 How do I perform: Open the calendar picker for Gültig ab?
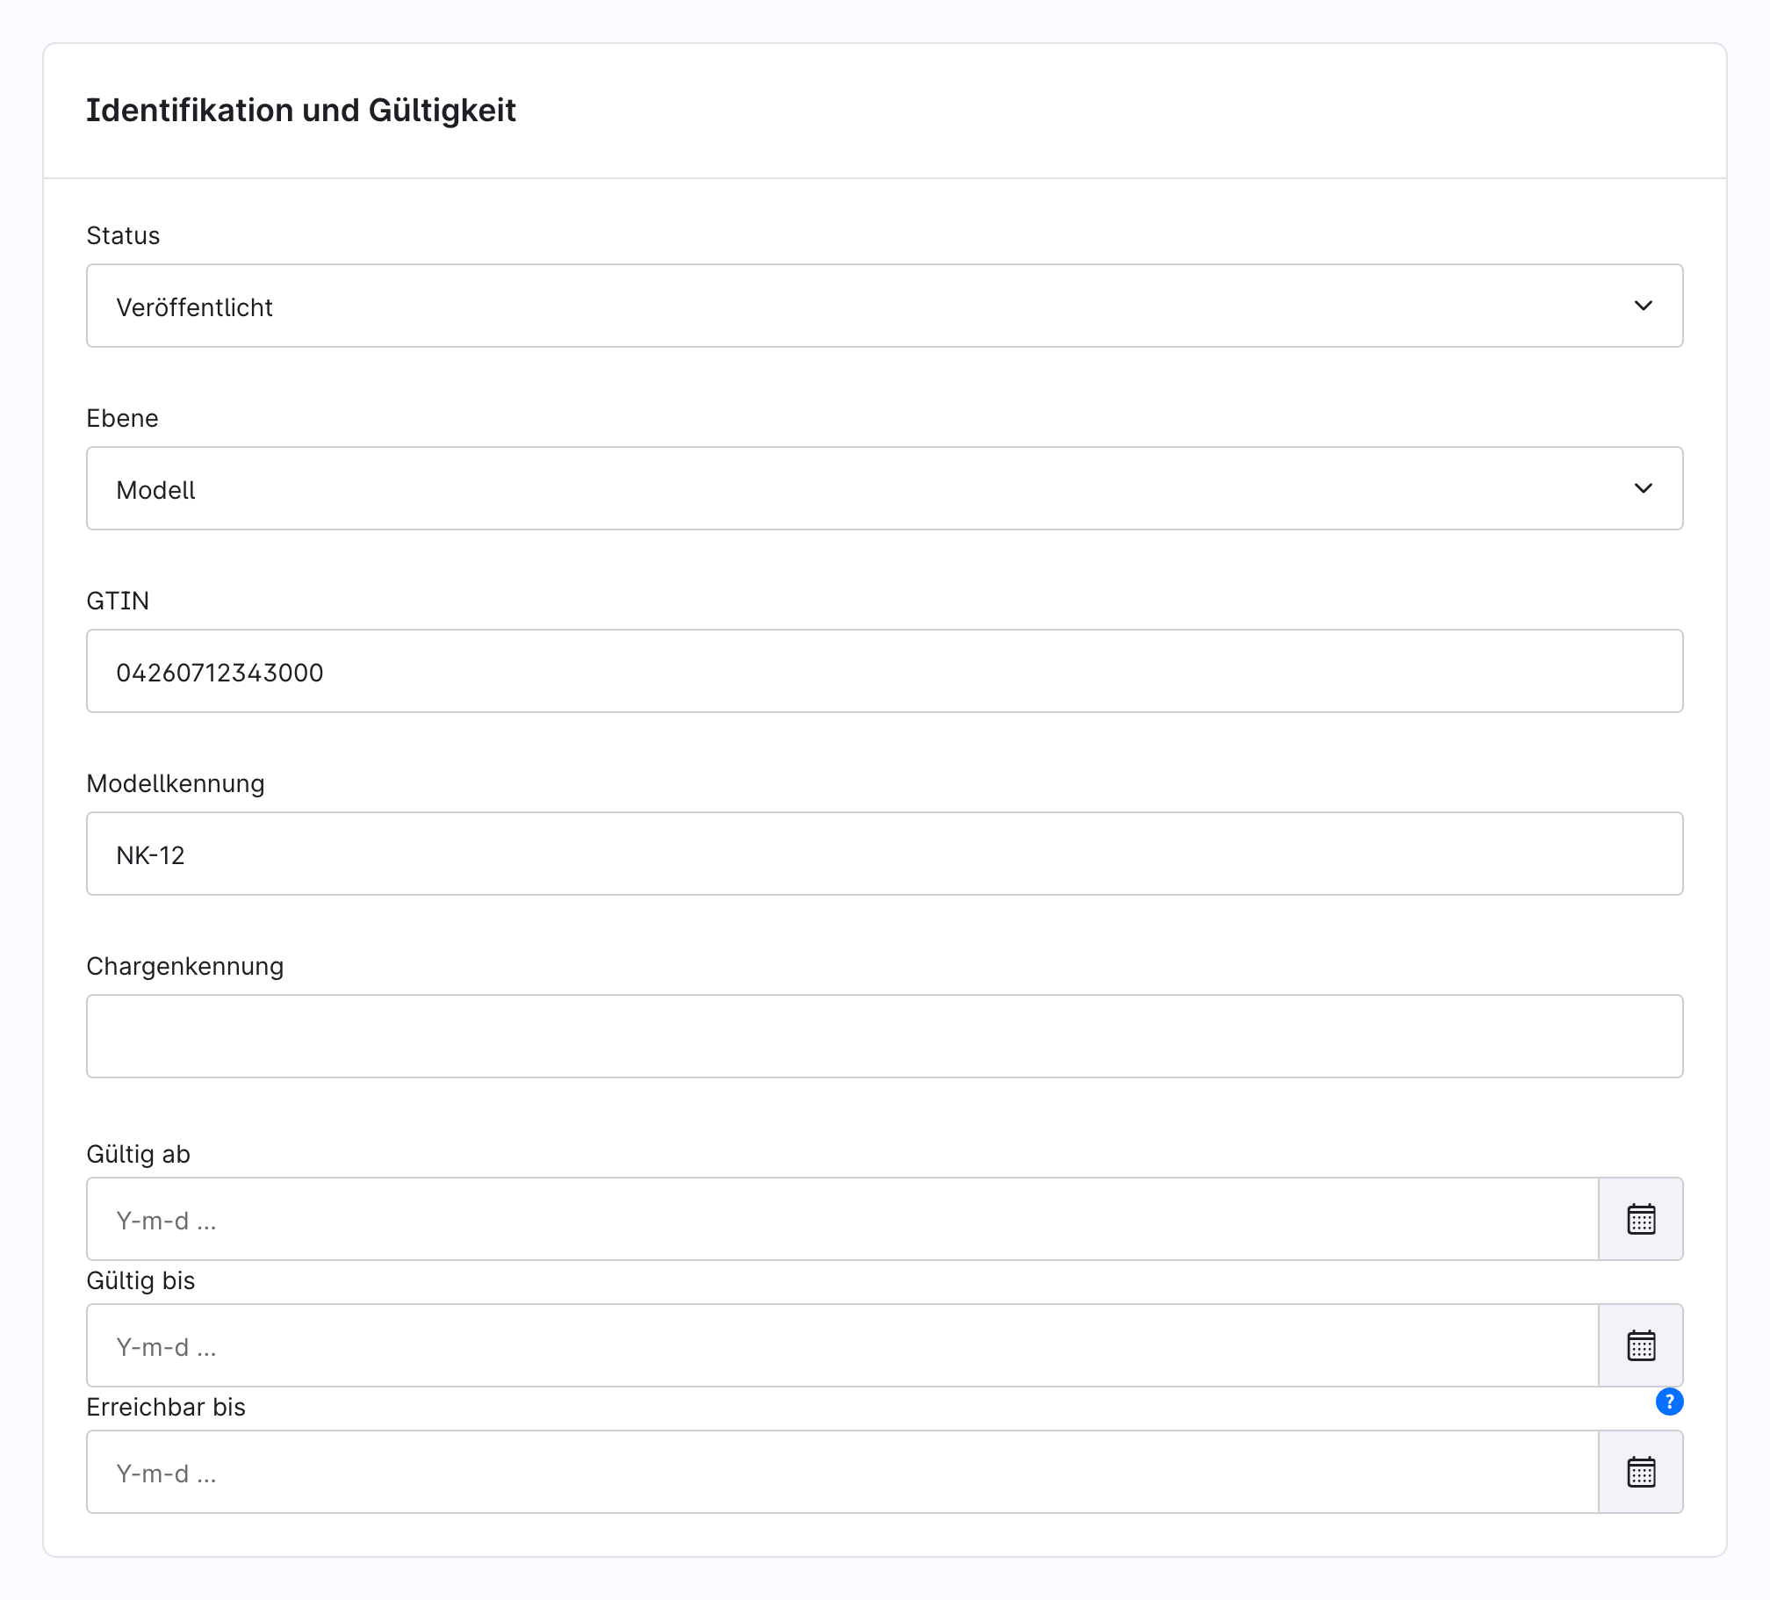[x=1641, y=1219]
